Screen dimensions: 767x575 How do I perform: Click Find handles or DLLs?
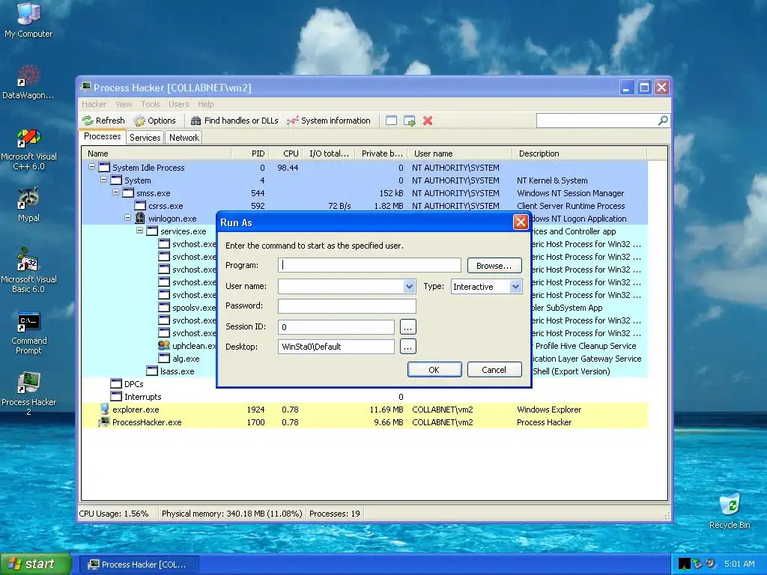[234, 121]
